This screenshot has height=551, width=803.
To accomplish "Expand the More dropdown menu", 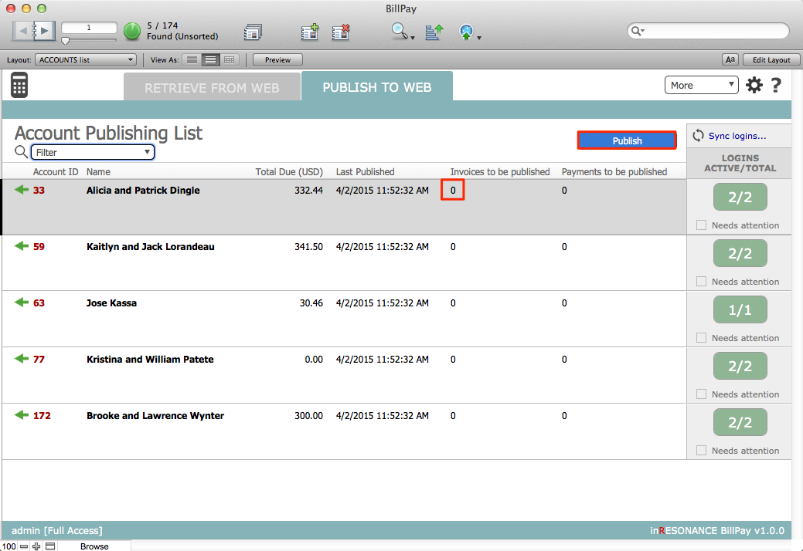I will pos(701,86).
